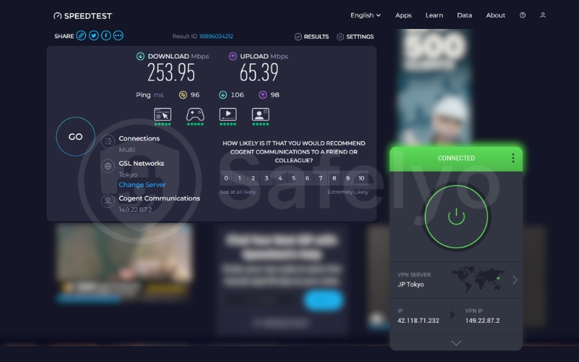Click download latency icon showing 106
The height and width of the screenshot is (362, 579).
pyautogui.click(x=223, y=95)
